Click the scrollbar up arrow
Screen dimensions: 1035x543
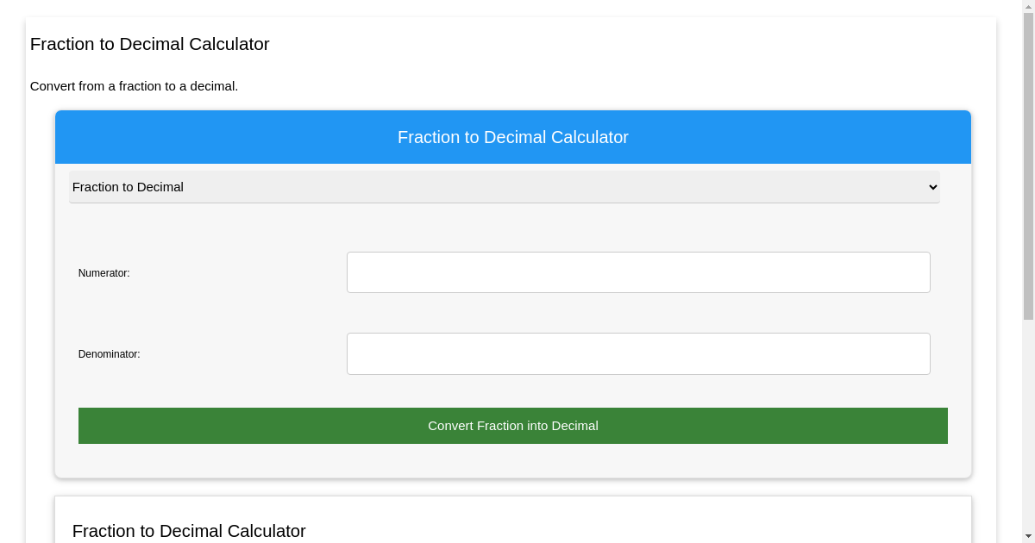[1029, 5]
